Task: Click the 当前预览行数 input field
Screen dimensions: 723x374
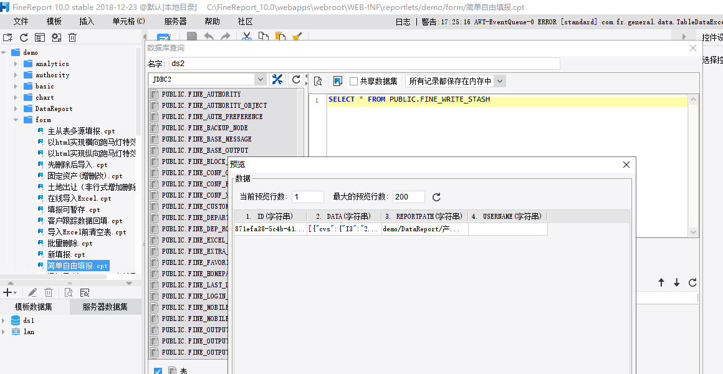Action: [x=308, y=197]
